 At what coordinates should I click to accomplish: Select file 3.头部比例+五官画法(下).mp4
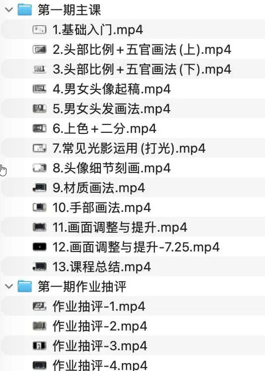132,69
